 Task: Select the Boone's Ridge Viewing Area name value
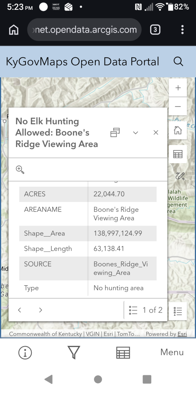[116, 213]
